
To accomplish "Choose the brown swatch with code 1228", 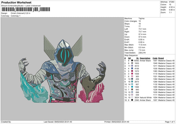I will click(x=132, y=89).
